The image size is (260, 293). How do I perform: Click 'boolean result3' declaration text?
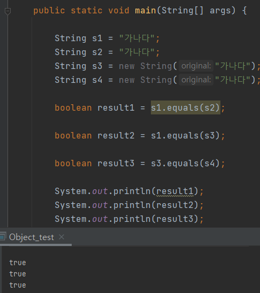(95, 163)
